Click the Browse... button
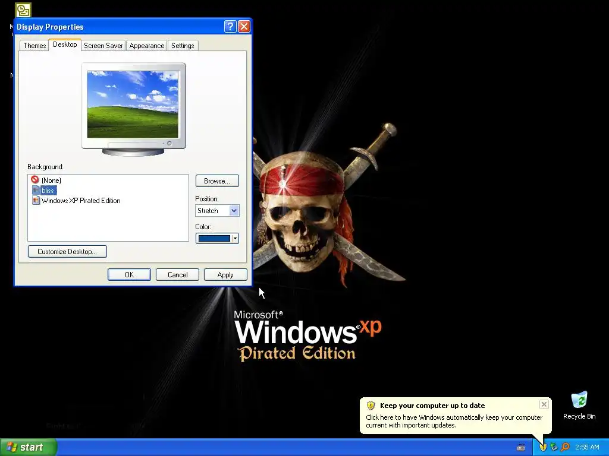This screenshot has height=456, width=609. click(216, 180)
